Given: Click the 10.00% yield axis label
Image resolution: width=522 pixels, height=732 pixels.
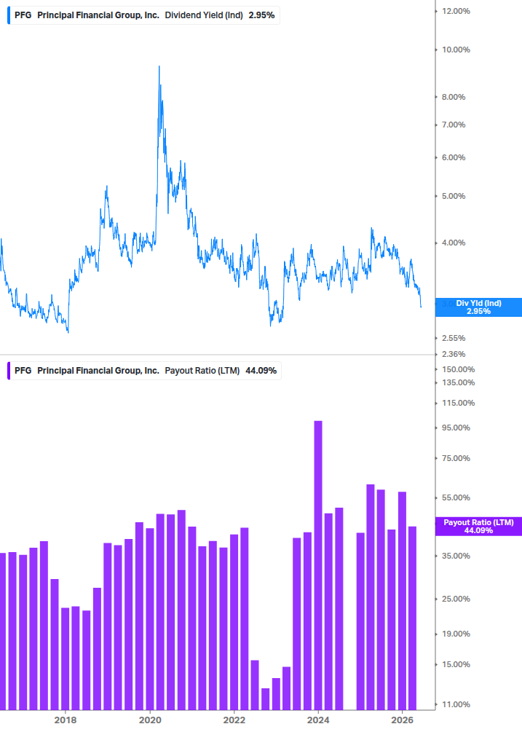Looking at the screenshot, I should [456, 50].
